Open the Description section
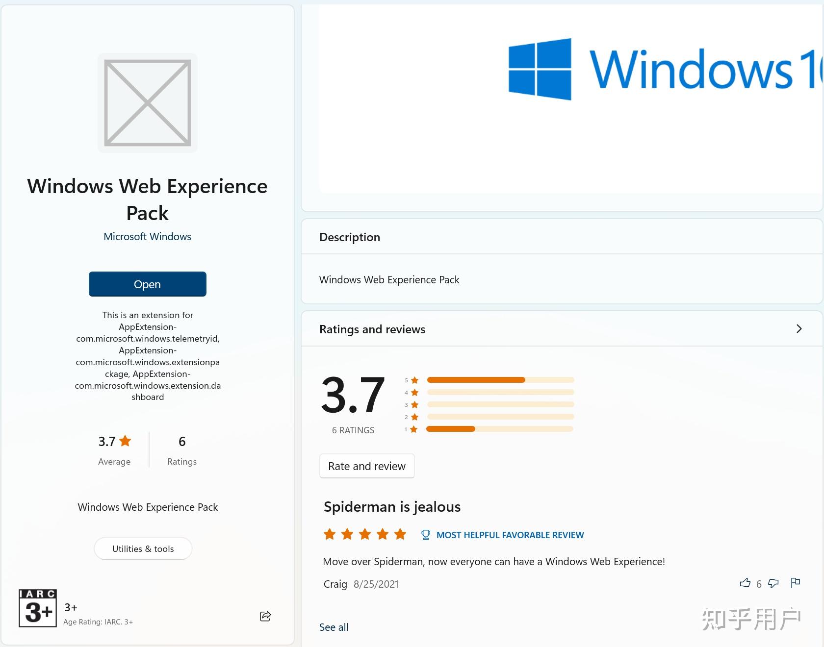The height and width of the screenshot is (647, 824). click(x=350, y=237)
